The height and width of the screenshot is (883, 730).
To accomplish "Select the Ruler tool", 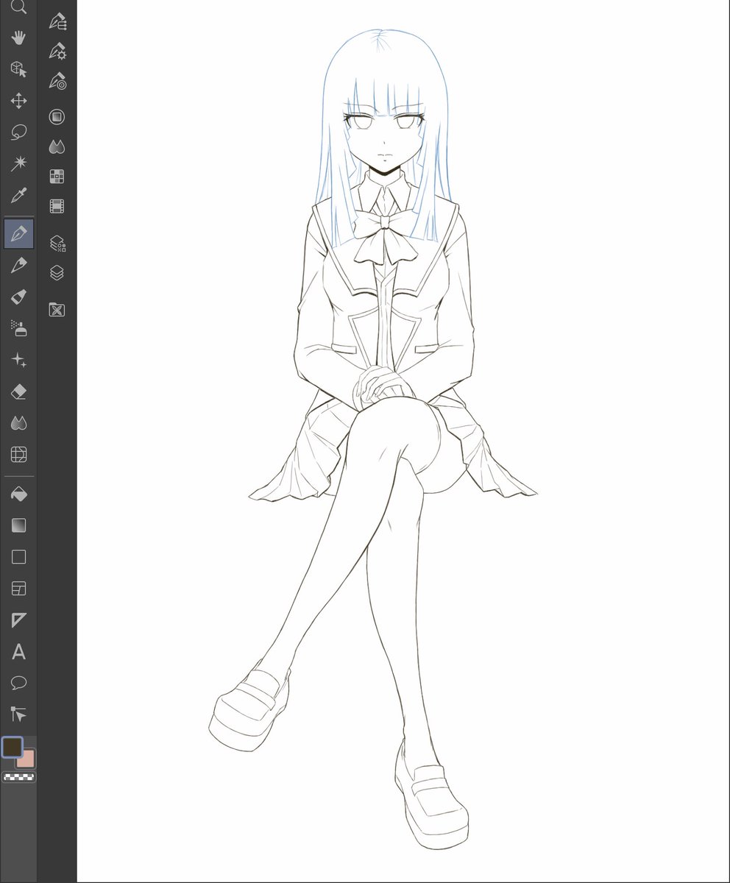I will coord(19,620).
